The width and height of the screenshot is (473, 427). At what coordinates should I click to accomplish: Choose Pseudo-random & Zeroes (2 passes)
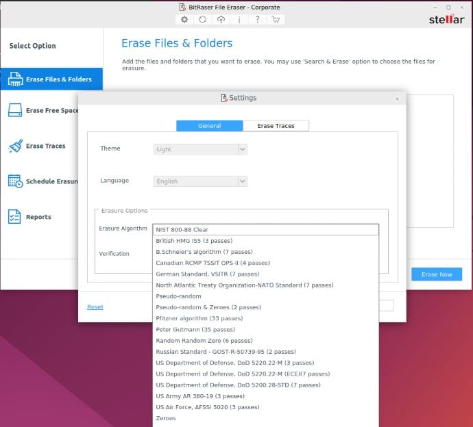(x=265, y=307)
